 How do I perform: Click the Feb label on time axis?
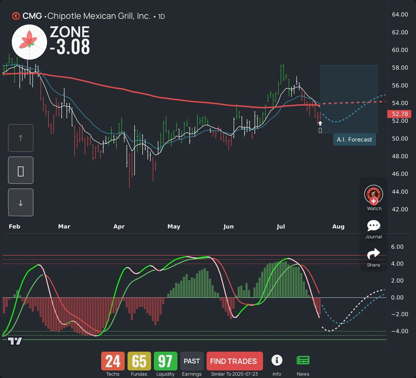pyautogui.click(x=15, y=226)
